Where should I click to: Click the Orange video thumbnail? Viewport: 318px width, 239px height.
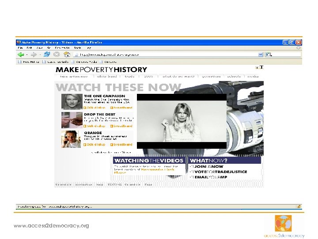(71, 139)
